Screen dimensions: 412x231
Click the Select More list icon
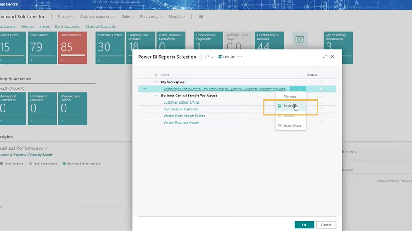(x=280, y=125)
